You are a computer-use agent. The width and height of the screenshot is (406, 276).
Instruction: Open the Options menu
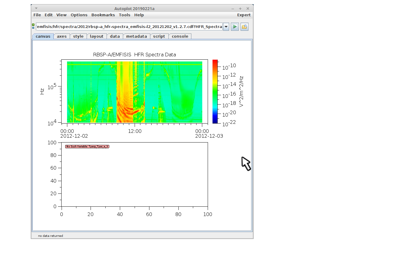tap(79, 15)
